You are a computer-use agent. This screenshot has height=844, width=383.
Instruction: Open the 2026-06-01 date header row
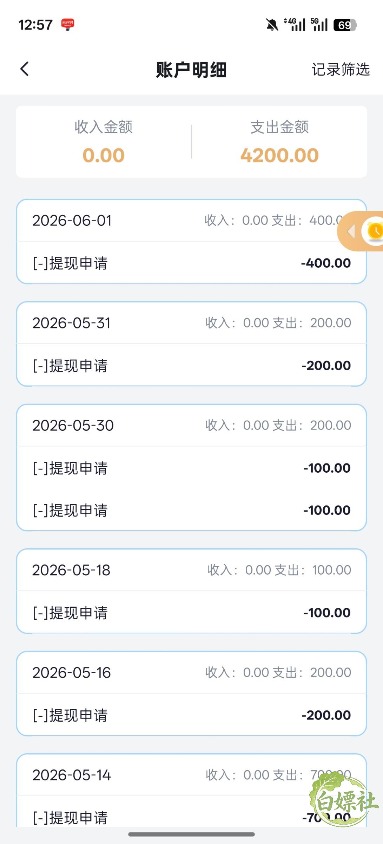click(x=191, y=220)
